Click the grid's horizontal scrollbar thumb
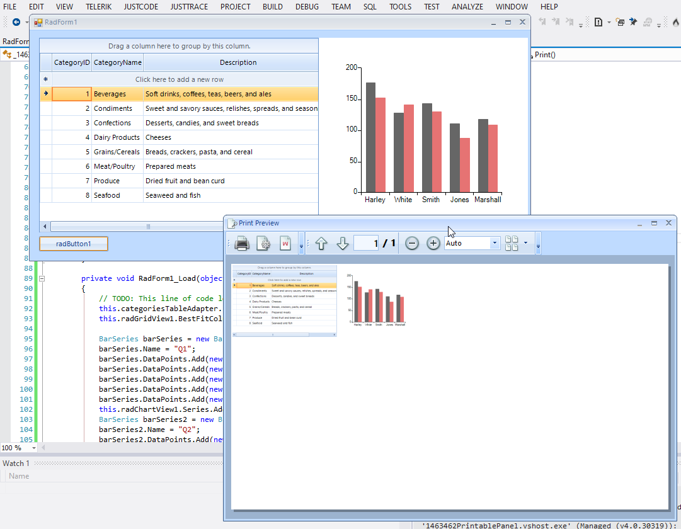 (149, 227)
